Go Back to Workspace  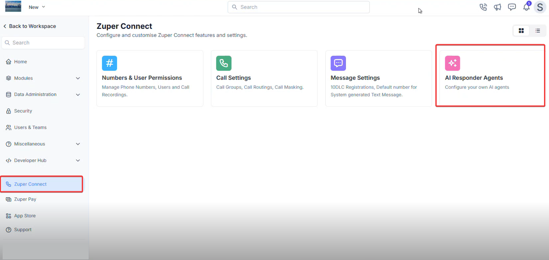pos(30,26)
